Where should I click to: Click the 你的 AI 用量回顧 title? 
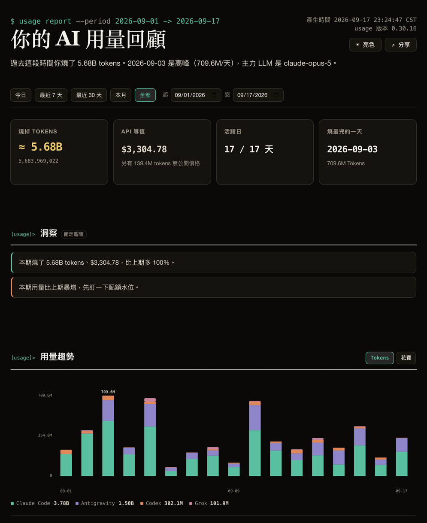88,39
